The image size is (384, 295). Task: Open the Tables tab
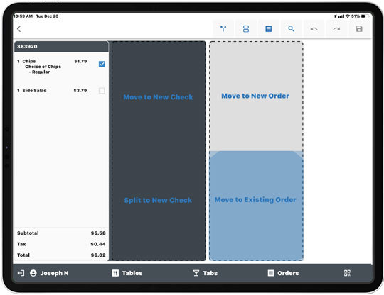(x=127, y=273)
